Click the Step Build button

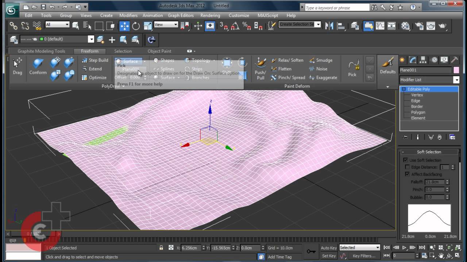point(94,60)
